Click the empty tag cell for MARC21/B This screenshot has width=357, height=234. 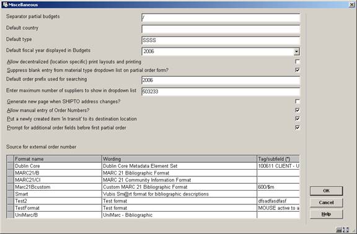pos(278,173)
